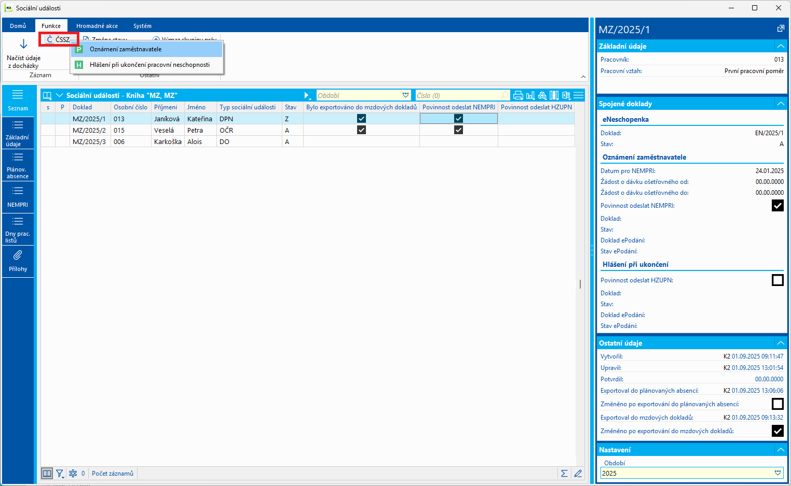Open Přílohy paperclip in sidebar
The width and height of the screenshot is (791, 486).
coord(18,261)
